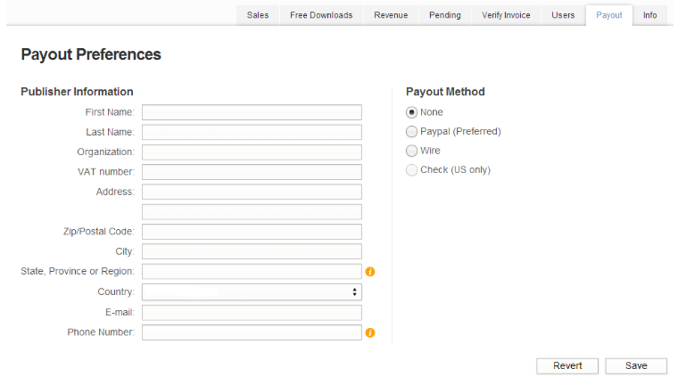Click the Organization input box

click(252, 152)
